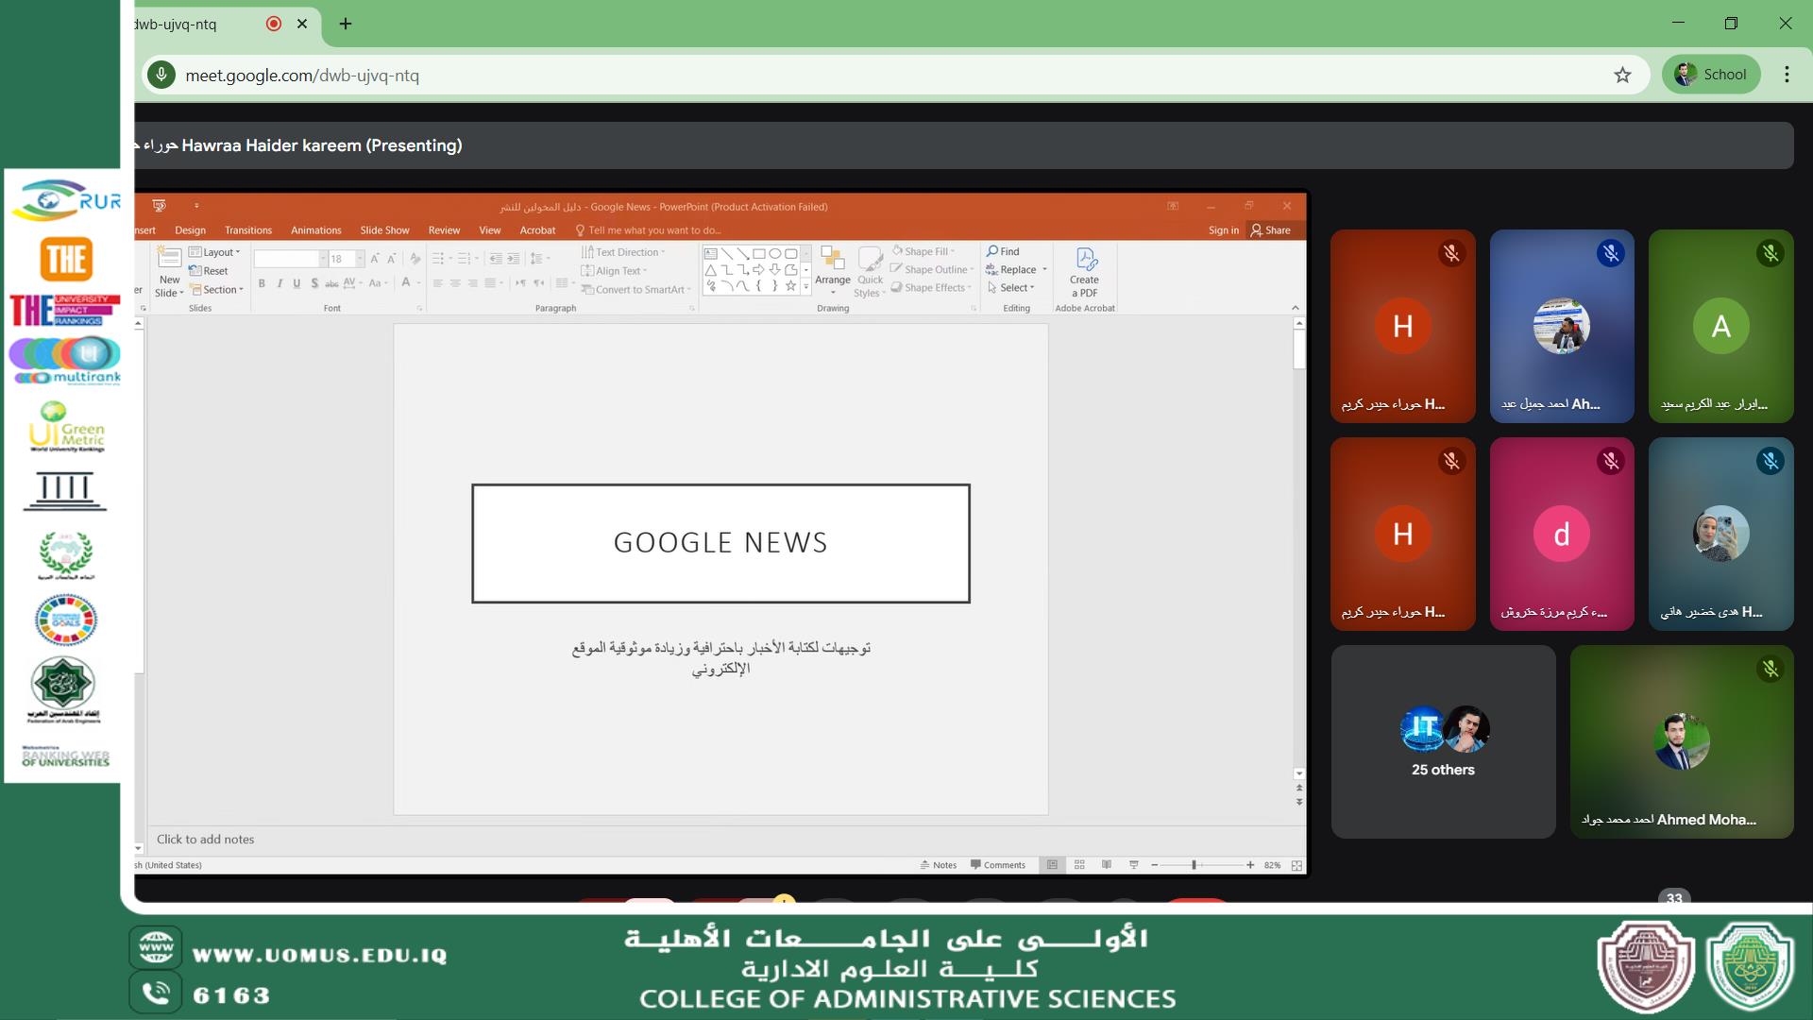Open the font size 18 dropdown

360,259
